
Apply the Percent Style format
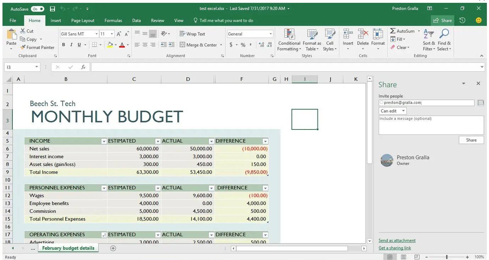(243, 45)
